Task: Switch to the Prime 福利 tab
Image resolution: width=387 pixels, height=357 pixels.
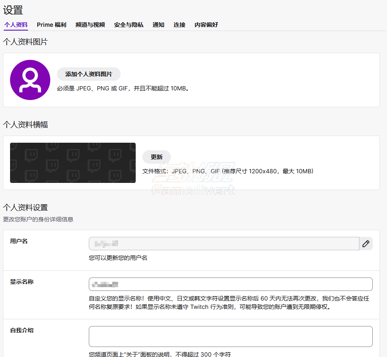Action: click(51, 25)
